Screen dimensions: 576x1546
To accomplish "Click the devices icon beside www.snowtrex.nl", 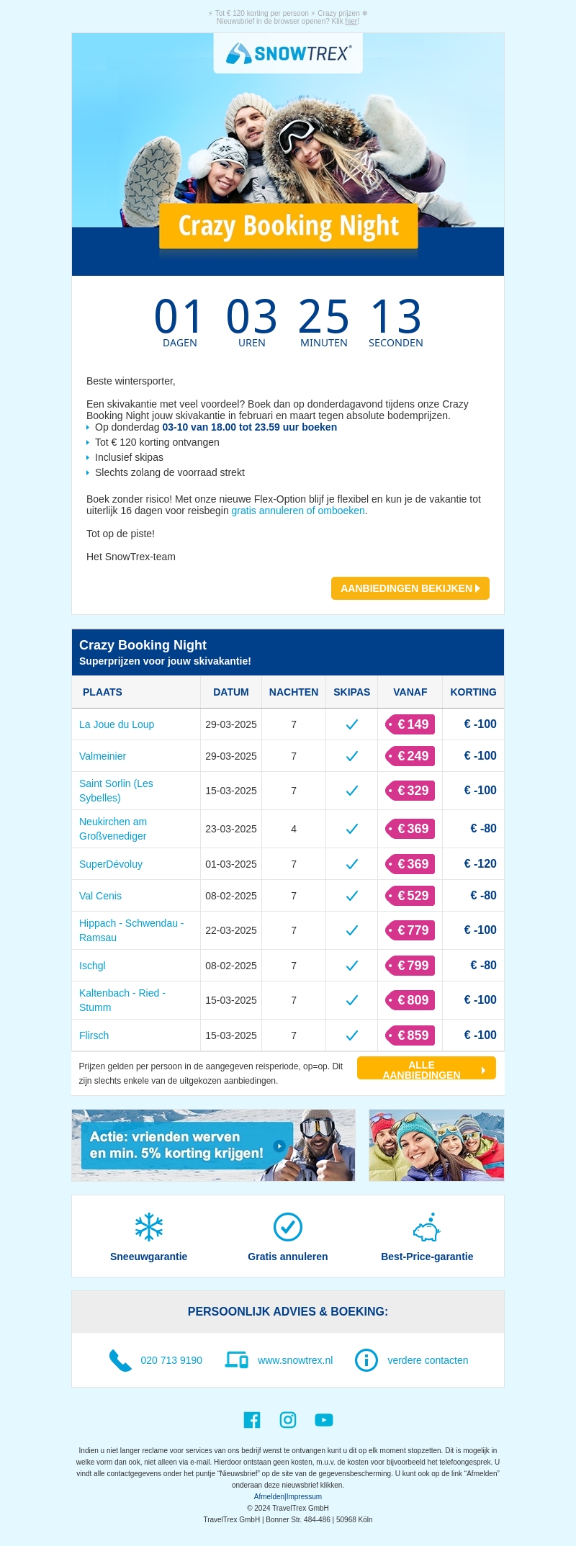I will tap(236, 1360).
